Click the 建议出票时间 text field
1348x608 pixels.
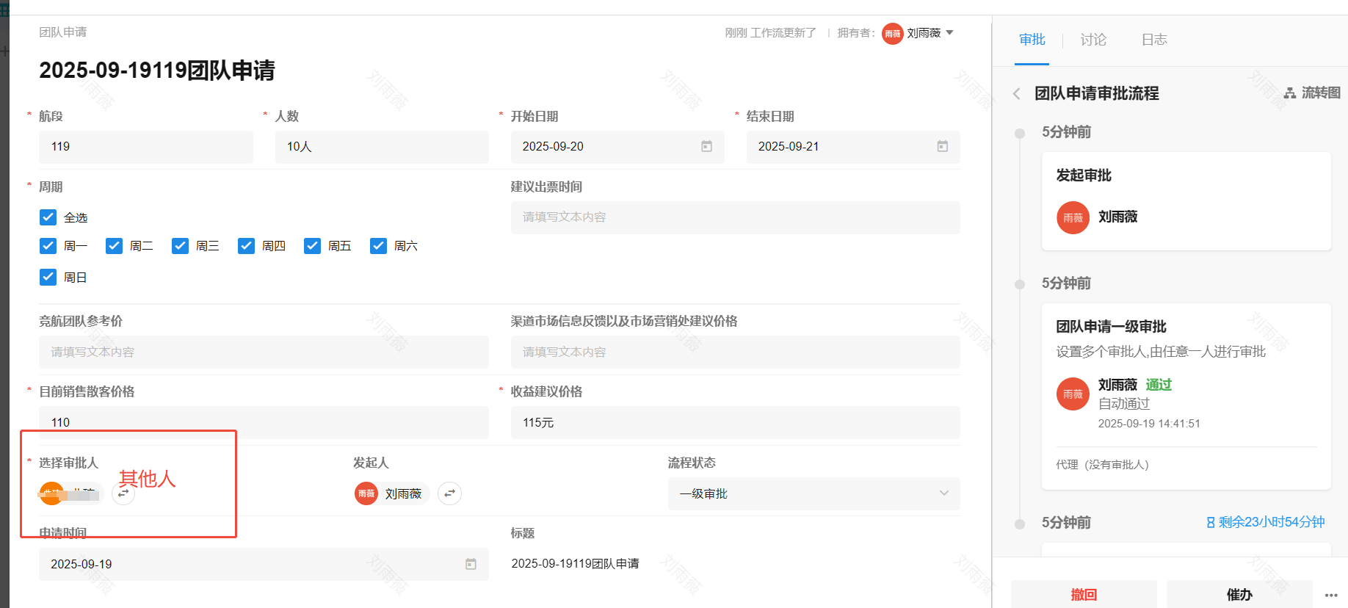coord(735,217)
